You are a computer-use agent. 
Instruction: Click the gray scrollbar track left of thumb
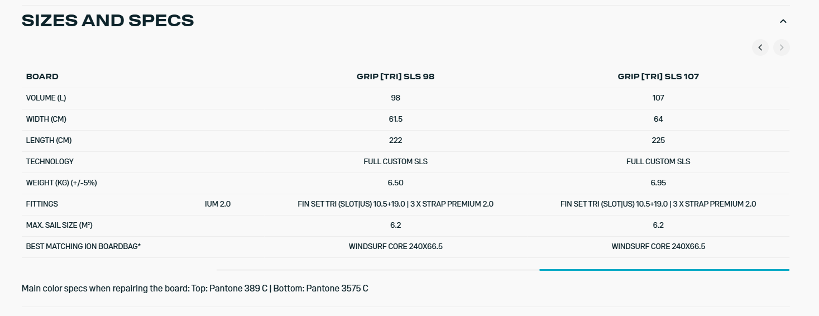(377, 270)
